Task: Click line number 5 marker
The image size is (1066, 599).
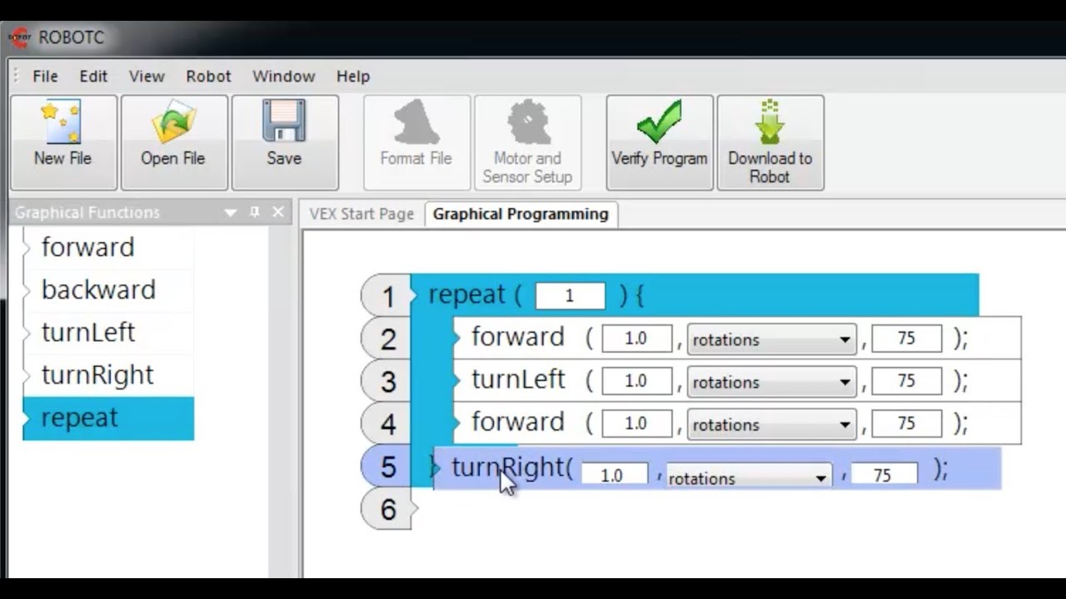Action: tap(387, 466)
